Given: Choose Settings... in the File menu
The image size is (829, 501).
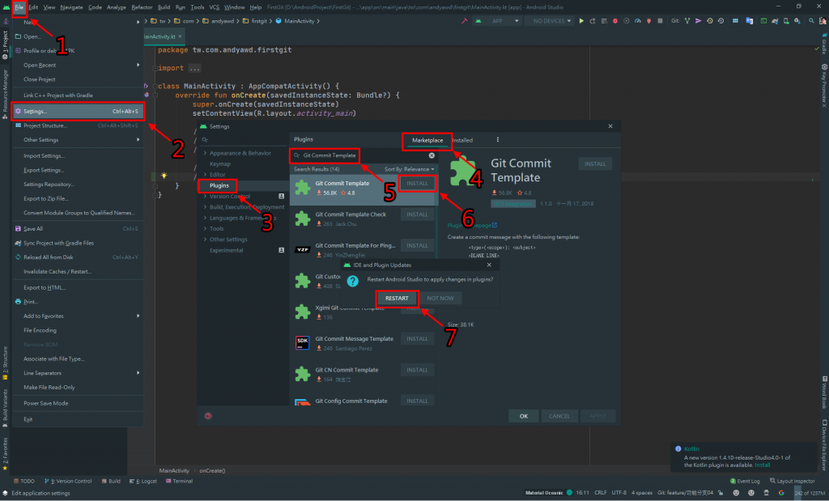Looking at the screenshot, I should pyautogui.click(x=78, y=112).
